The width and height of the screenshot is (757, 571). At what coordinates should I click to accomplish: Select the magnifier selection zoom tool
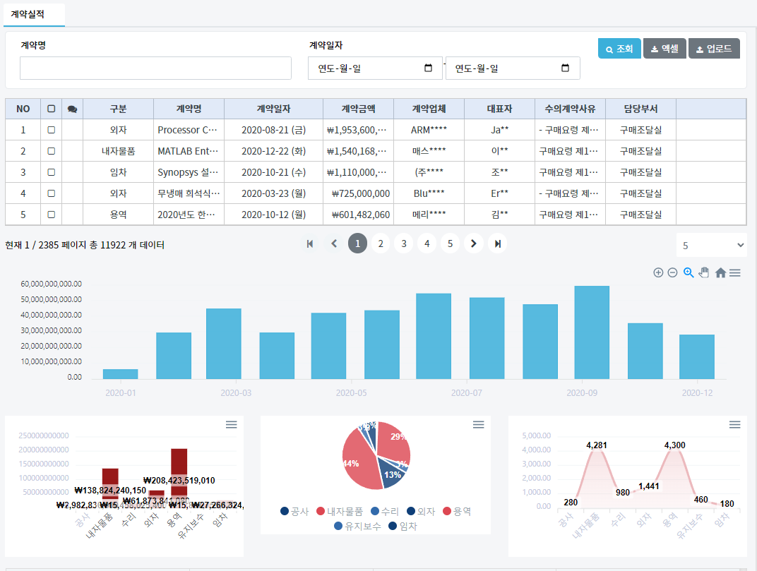coord(689,272)
